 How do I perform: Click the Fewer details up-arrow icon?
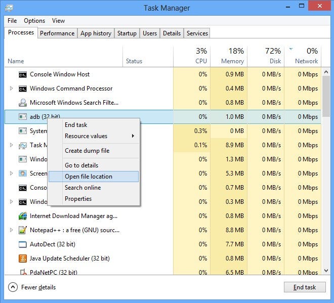point(13,287)
